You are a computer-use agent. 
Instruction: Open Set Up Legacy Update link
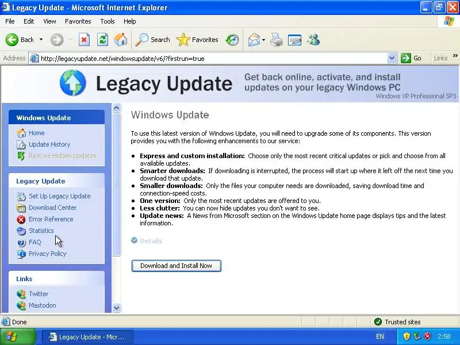point(60,196)
